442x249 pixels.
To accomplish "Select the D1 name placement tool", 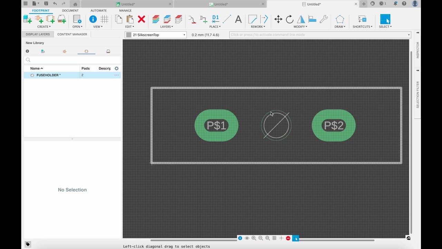I will 215,19.
